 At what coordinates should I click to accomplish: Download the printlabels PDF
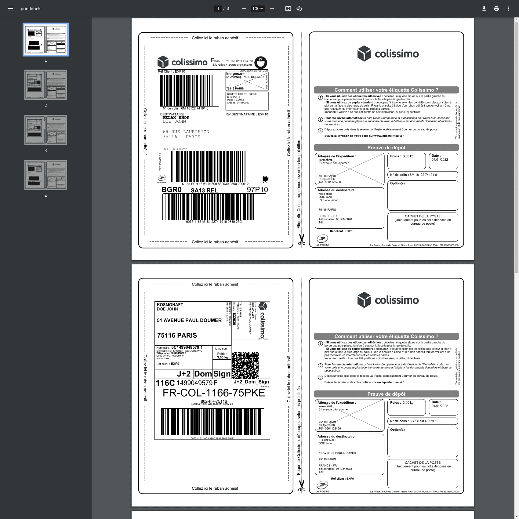(x=484, y=9)
